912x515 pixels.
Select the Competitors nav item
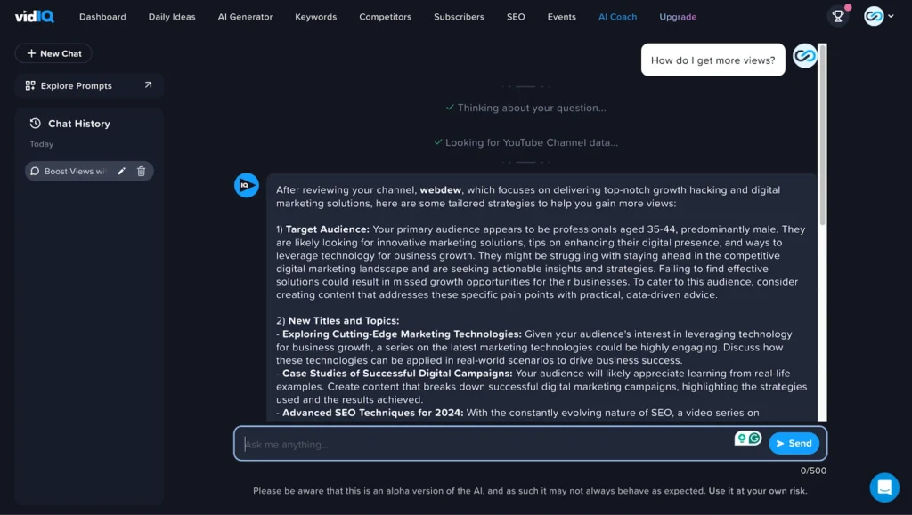click(x=385, y=17)
